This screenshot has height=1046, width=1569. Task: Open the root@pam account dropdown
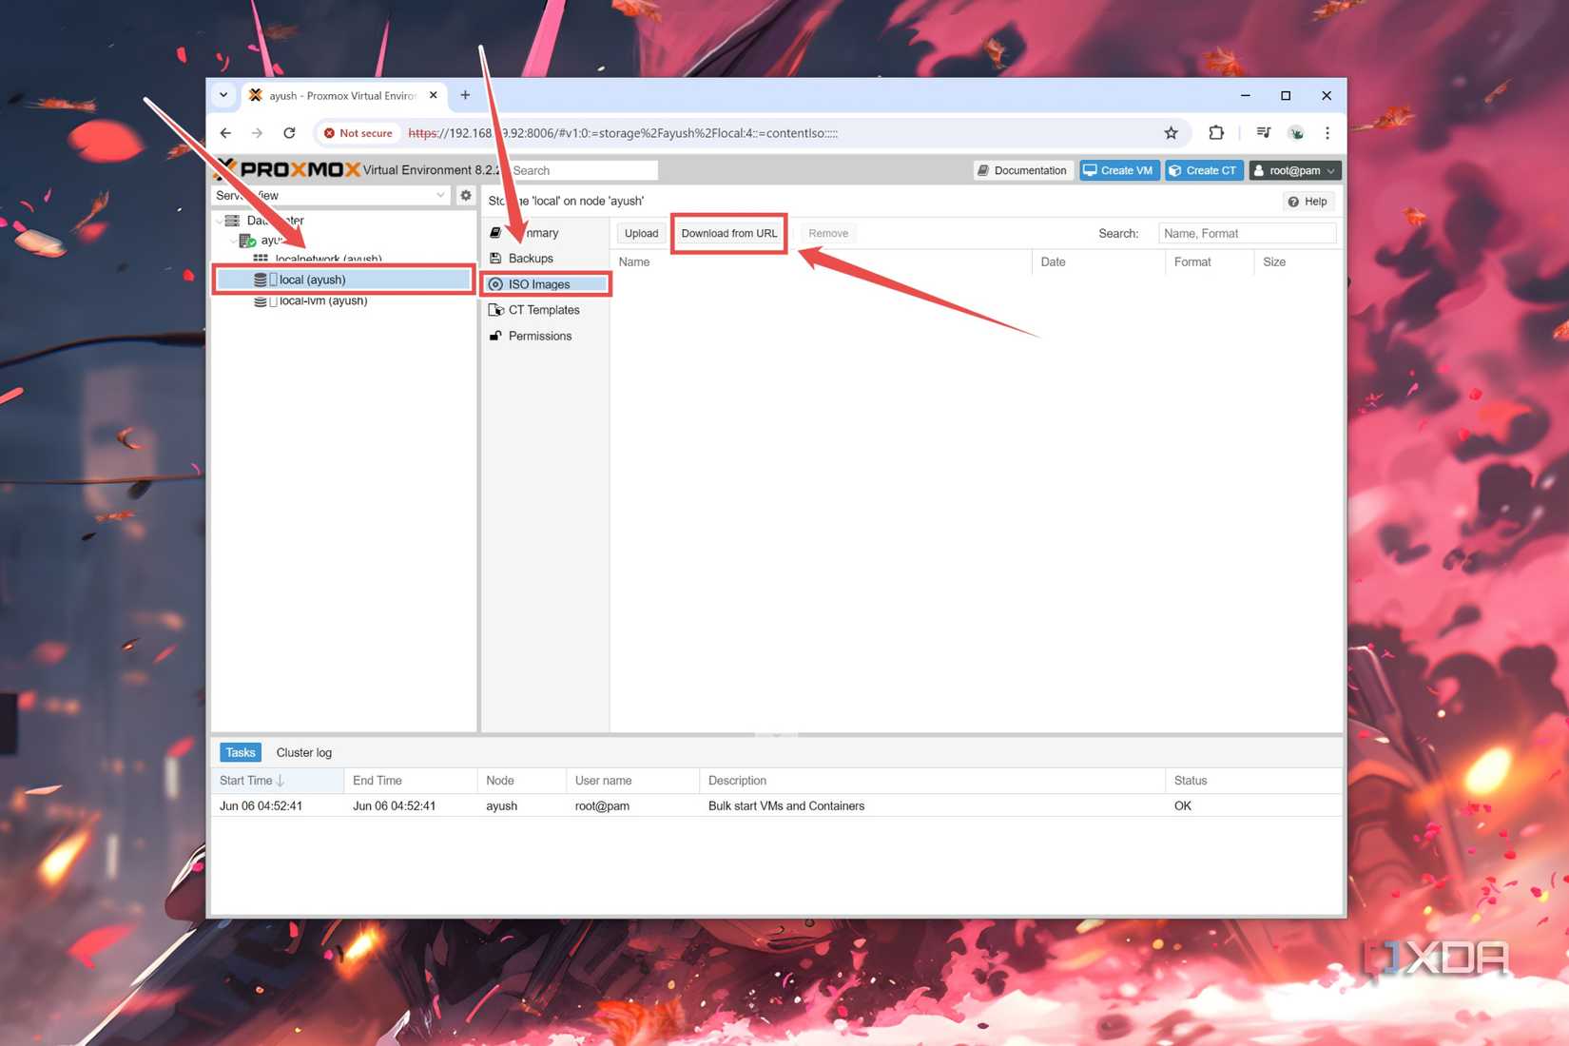click(x=1294, y=170)
